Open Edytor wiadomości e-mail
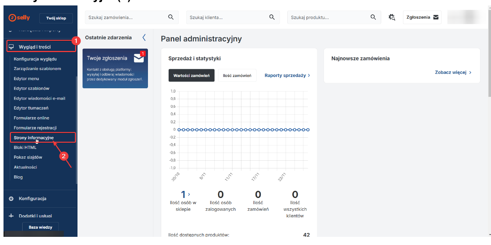 click(39, 98)
